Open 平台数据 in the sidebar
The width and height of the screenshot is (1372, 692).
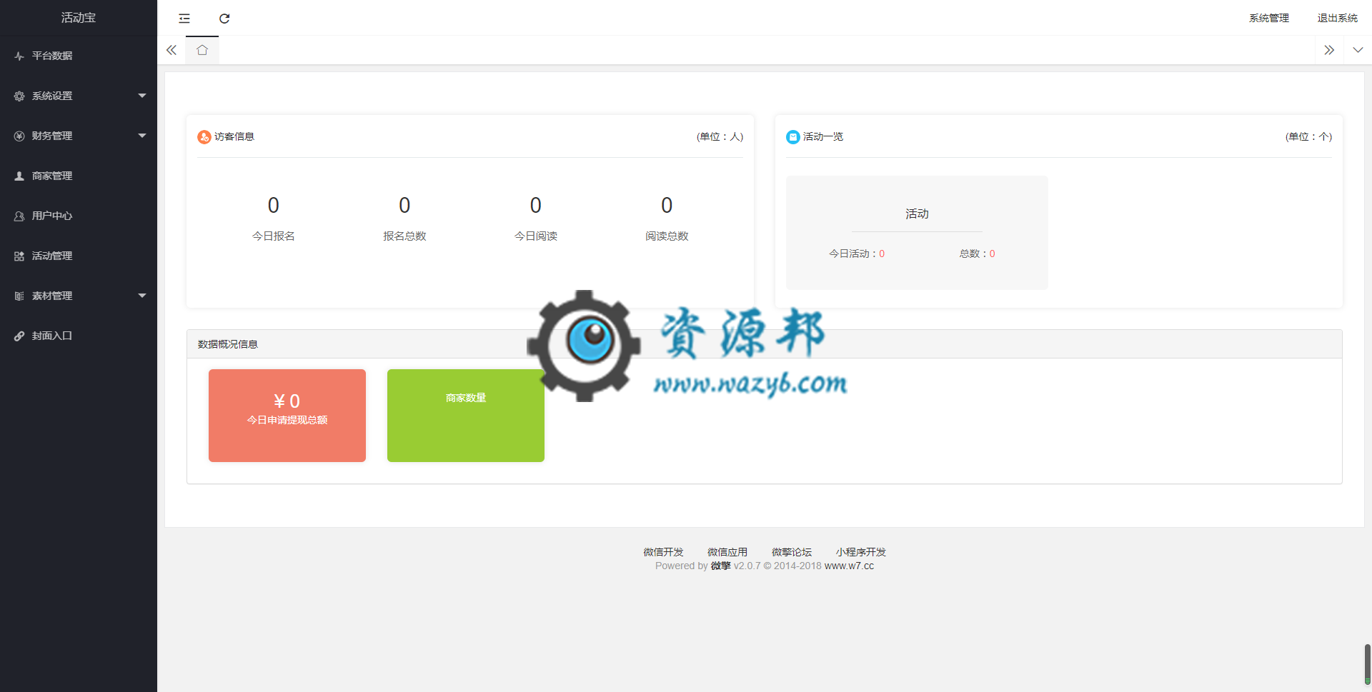79,56
